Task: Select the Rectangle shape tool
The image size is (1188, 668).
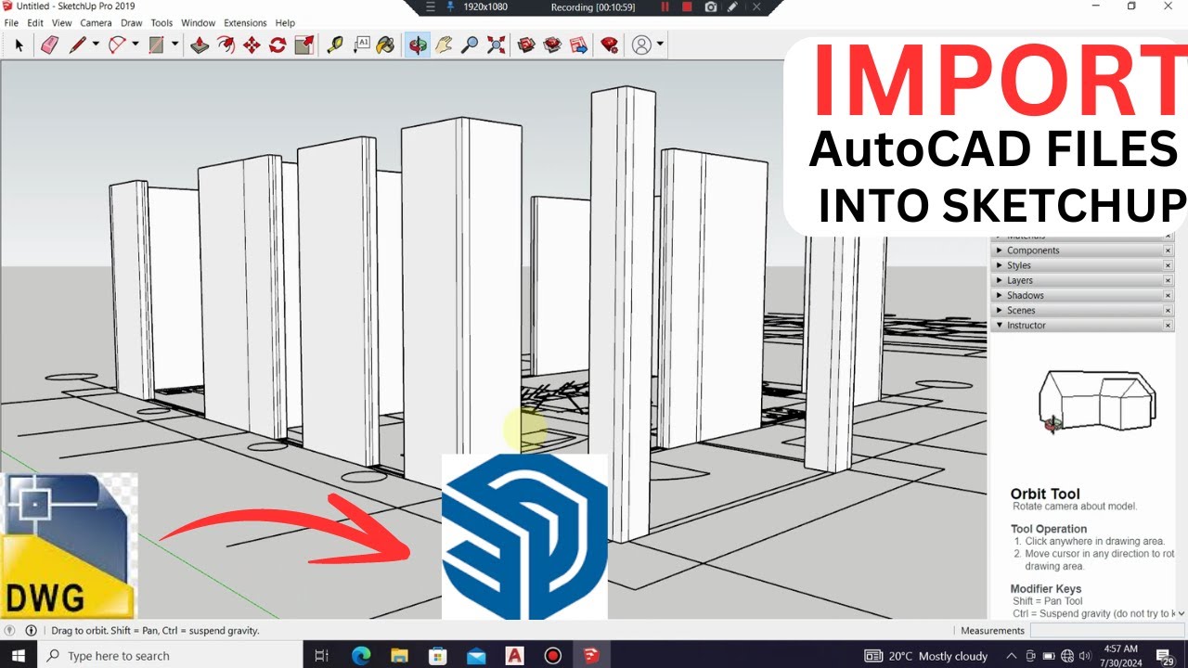Action: pos(156,44)
